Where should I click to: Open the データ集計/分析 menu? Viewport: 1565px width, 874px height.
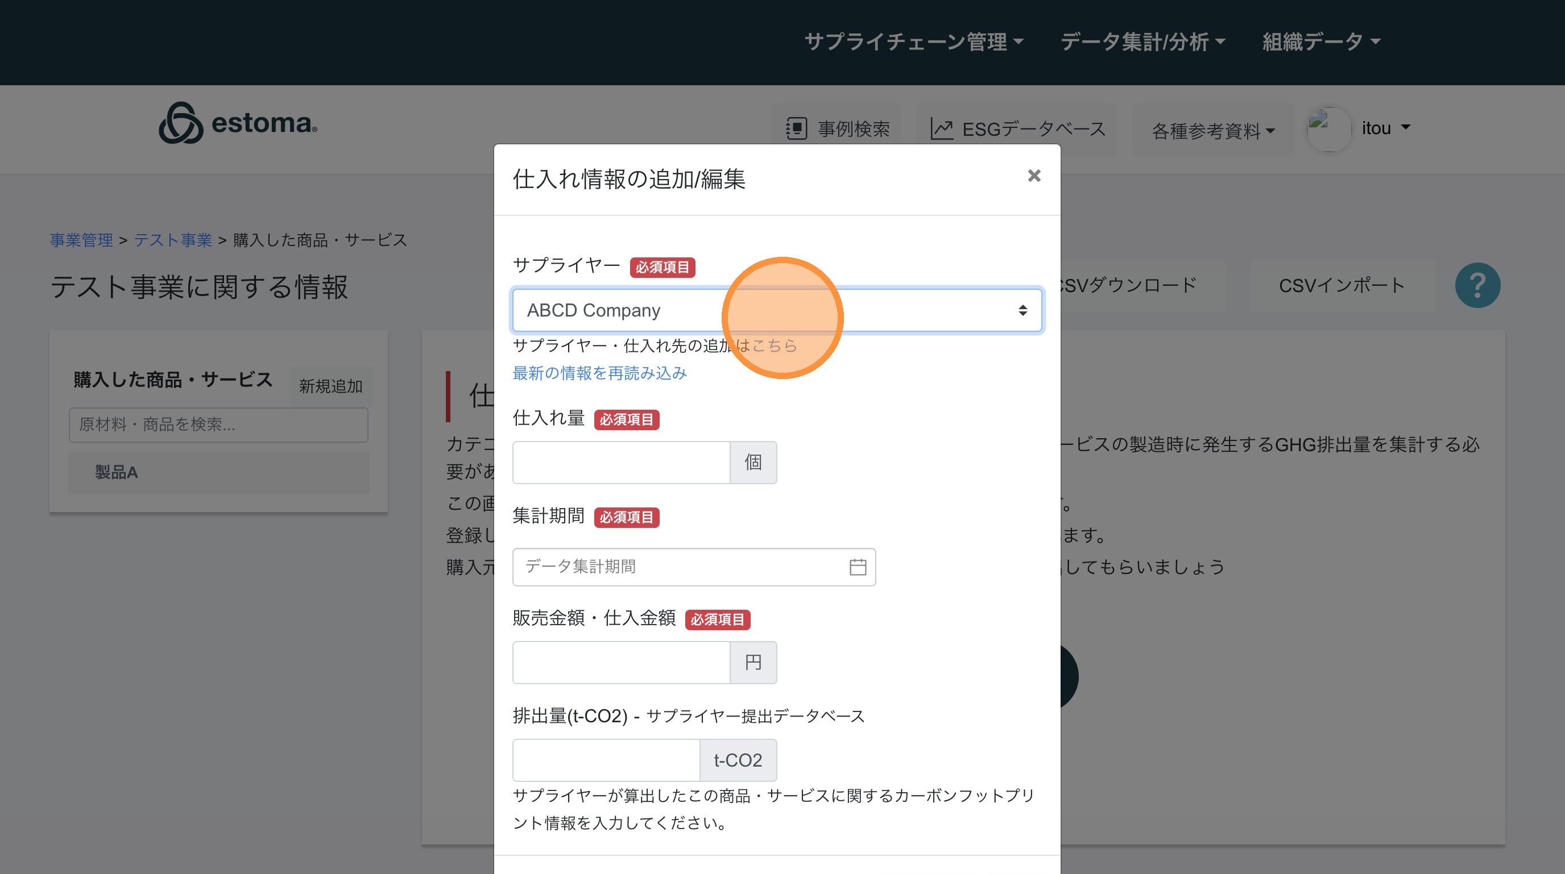coord(1143,42)
